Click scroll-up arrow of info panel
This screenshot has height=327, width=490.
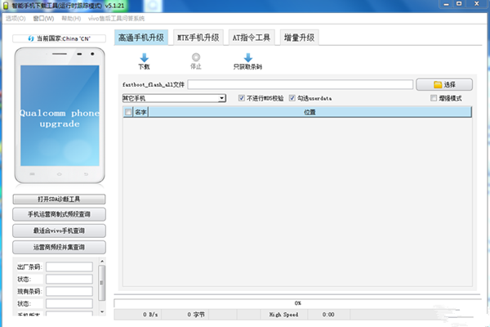pos(102,261)
